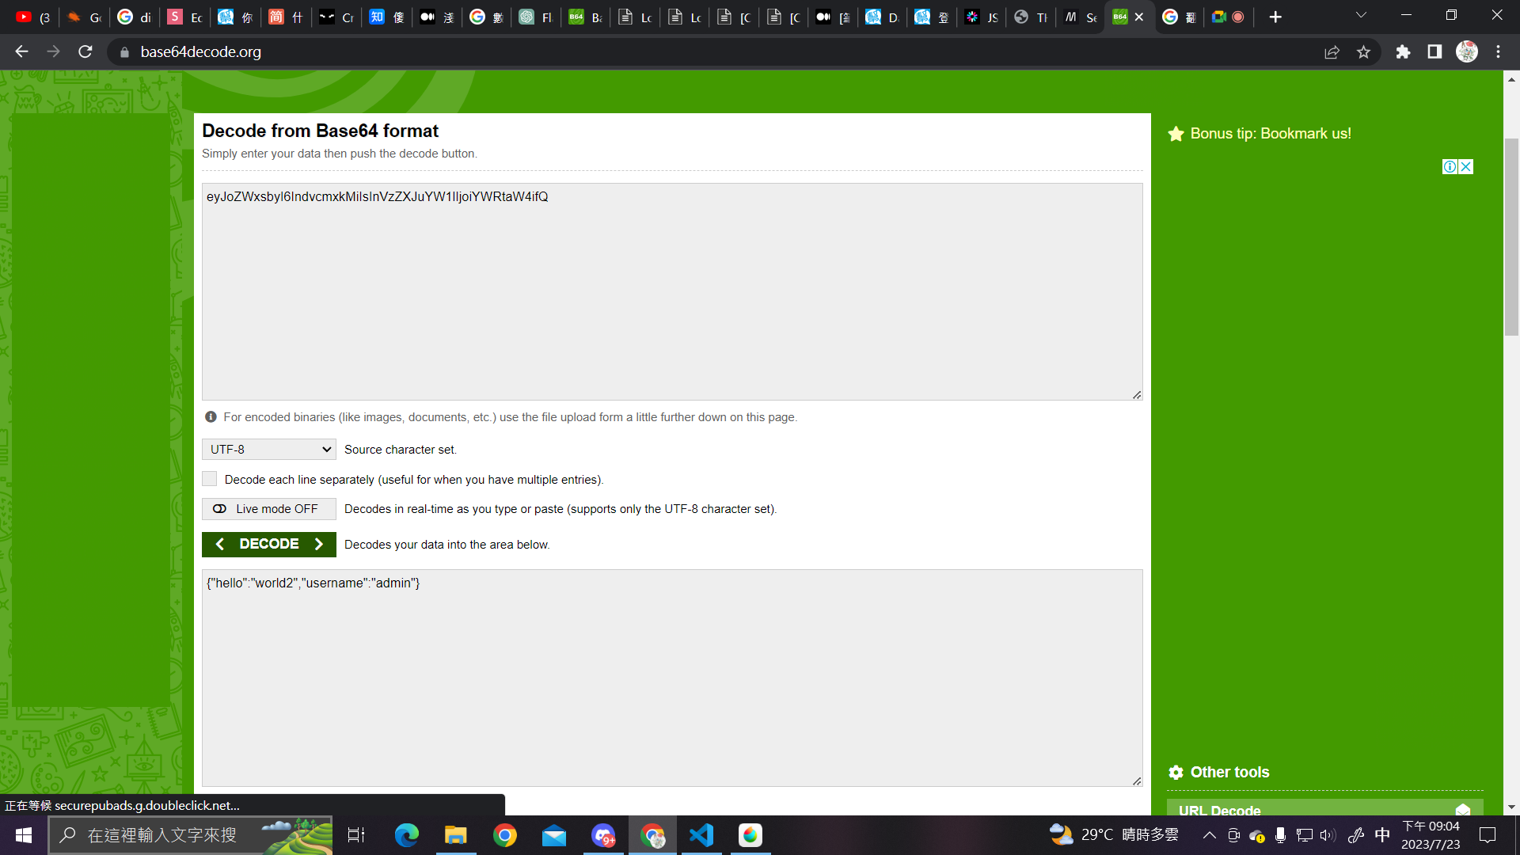This screenshot has height=855, width=1520.
Task: Switch to the YouTube tab
Action: pyautogui.click(x=33, y=17)
